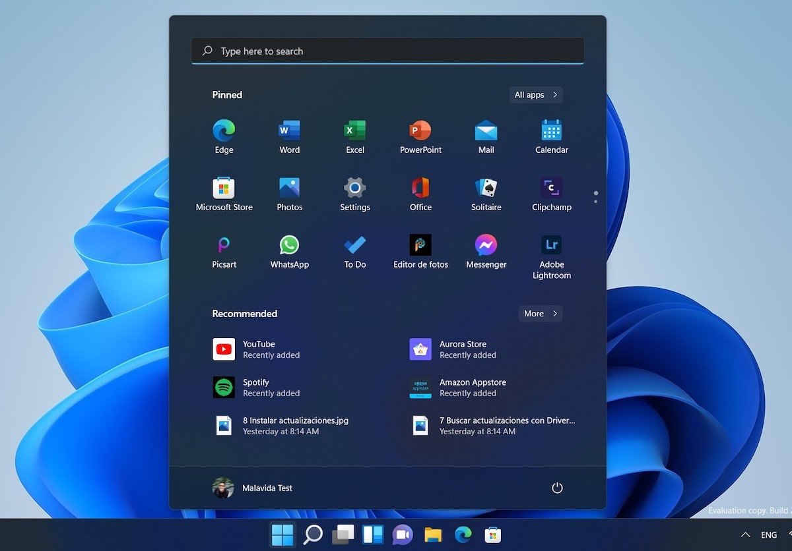Screen dimensions: 792x551
Task: Open File Explorer in the taskbar
Action: pyautogui.click(x=433, y=535)
